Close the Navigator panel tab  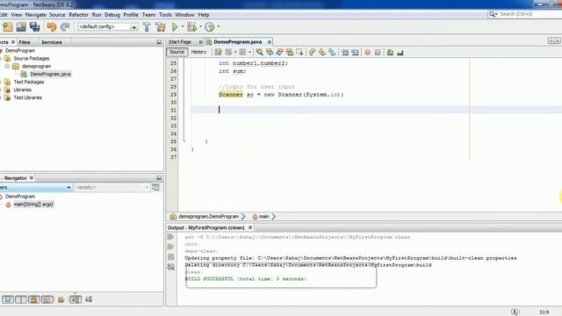click(32, 178)
